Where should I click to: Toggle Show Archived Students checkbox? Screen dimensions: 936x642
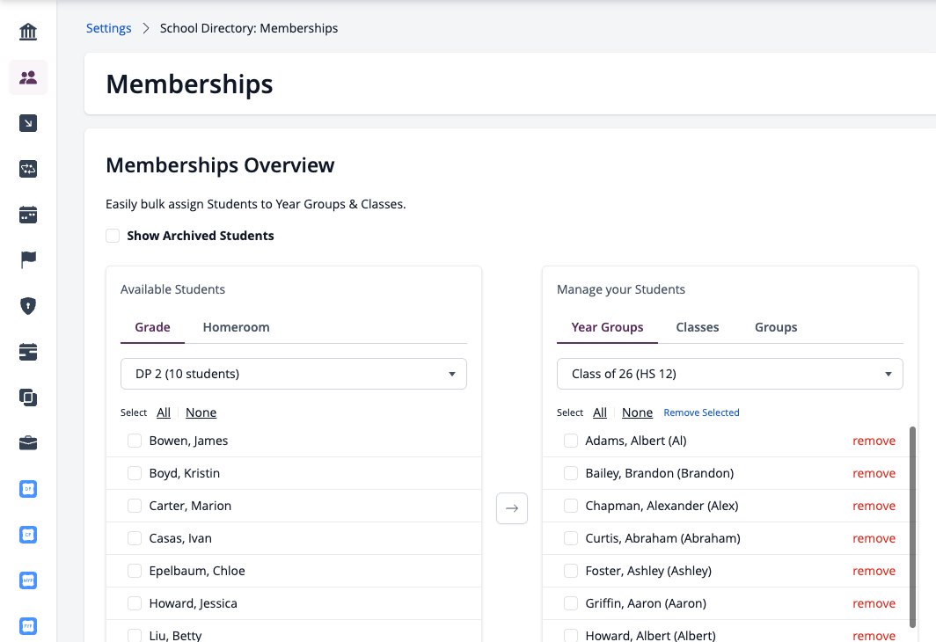tap(113, 236)
